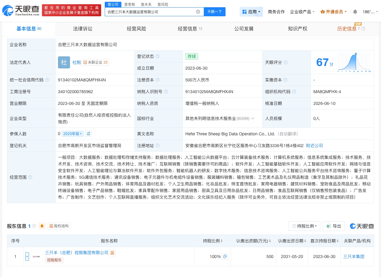Open the 历史信息 VIP tab
The height and width of the screenshot is (277, 381).
click(351, 29)
